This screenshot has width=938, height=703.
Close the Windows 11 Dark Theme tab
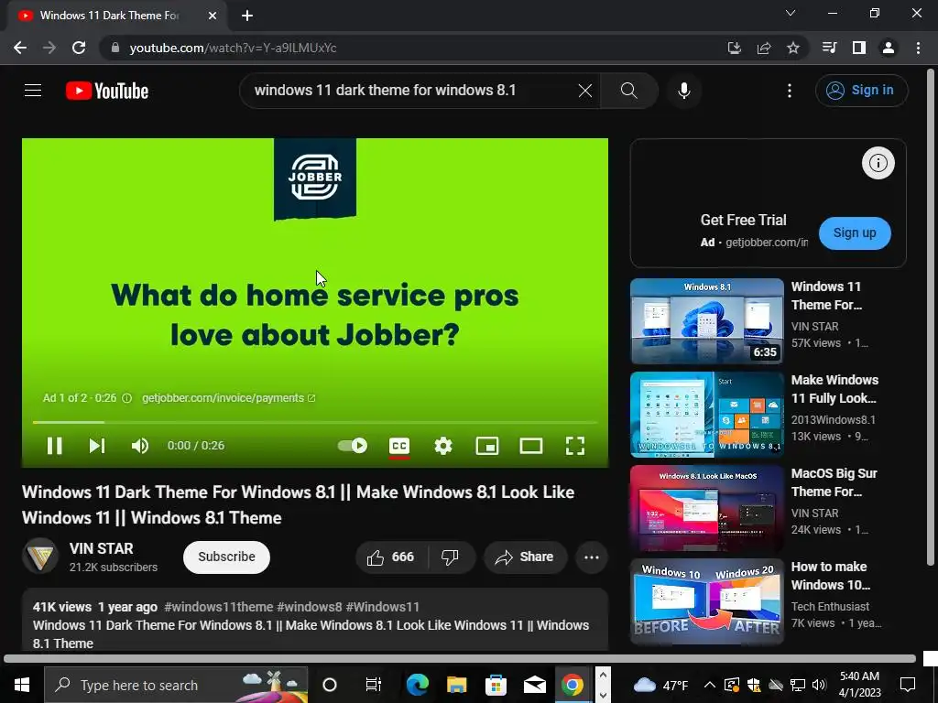[x=213, y=16]
